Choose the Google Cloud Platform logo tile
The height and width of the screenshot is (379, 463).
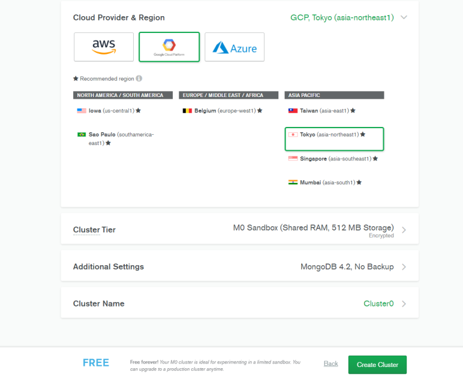[x=169, y=47]
